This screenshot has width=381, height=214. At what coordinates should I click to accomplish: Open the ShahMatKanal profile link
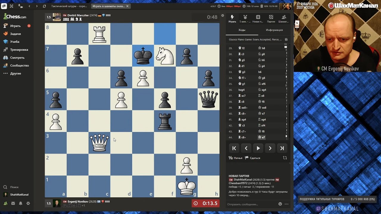coord(19,195)
